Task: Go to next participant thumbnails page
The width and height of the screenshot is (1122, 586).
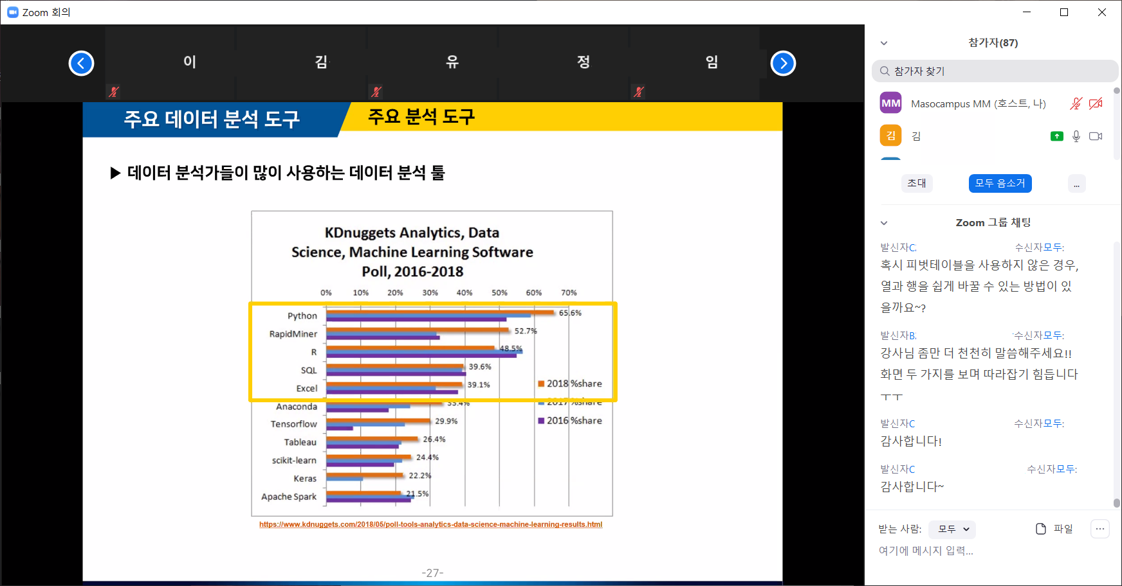Action: [x=783, y=63]
